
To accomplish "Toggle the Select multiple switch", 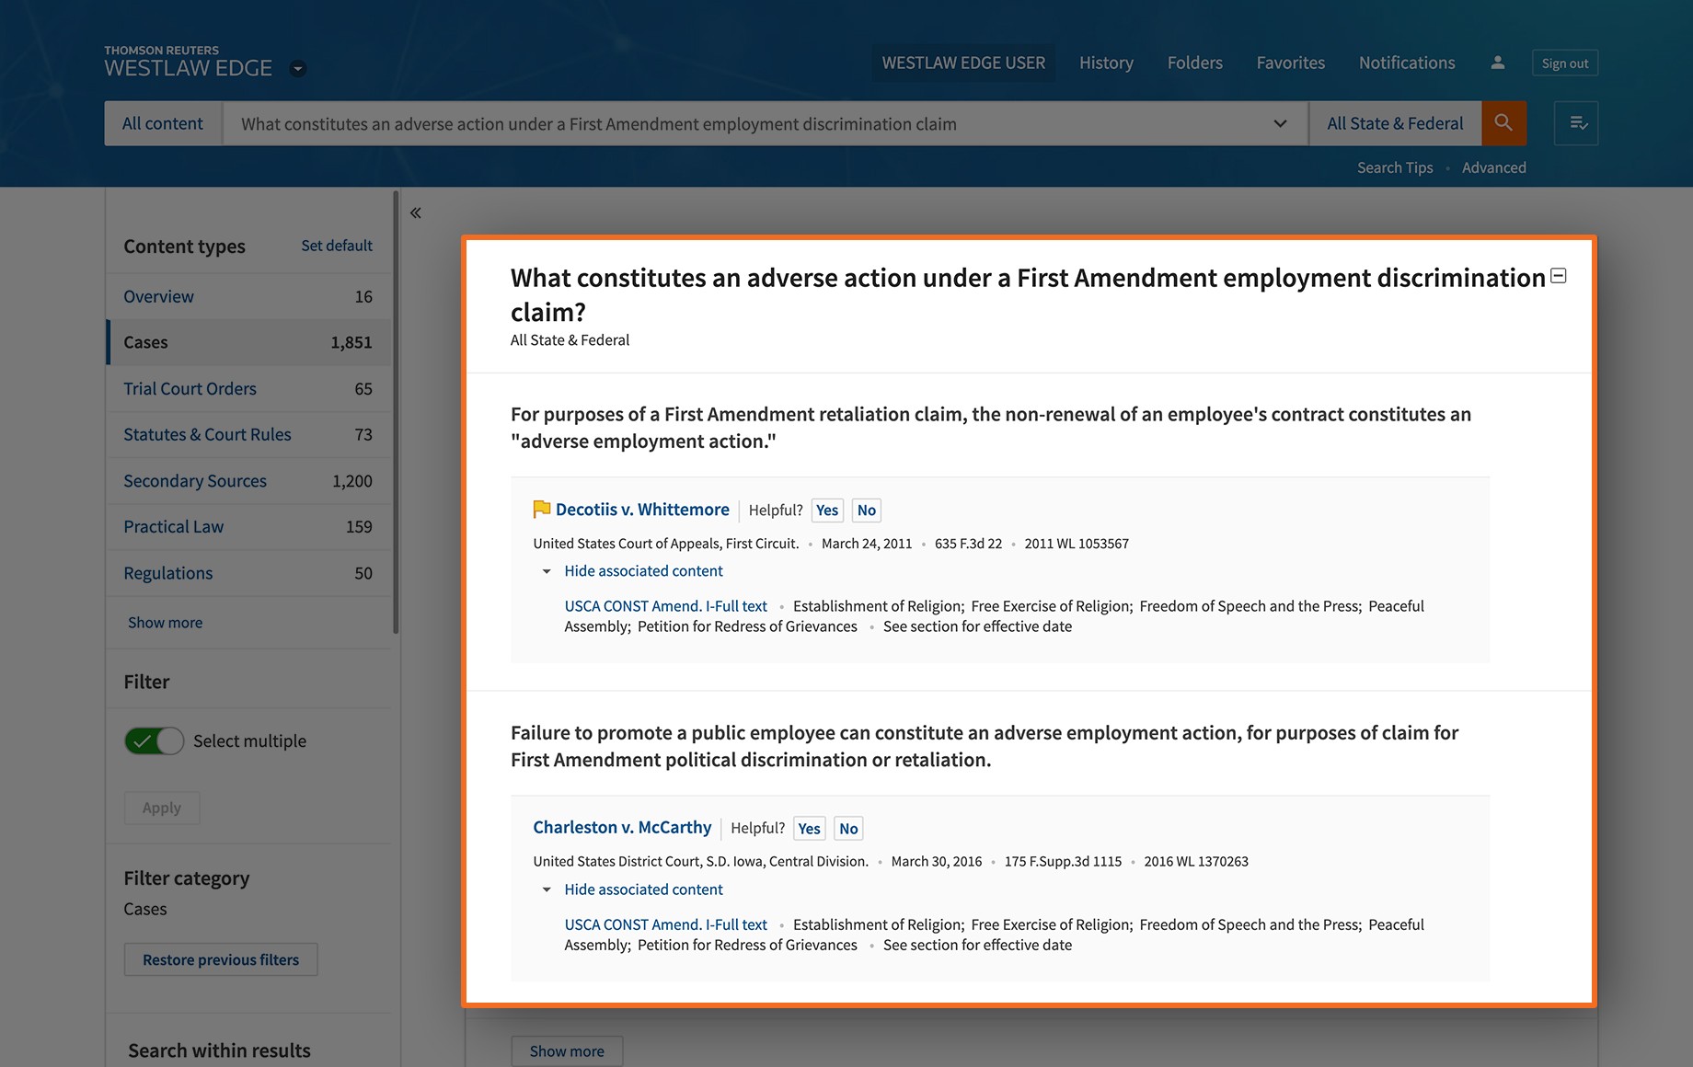I will tap(155, 740).
